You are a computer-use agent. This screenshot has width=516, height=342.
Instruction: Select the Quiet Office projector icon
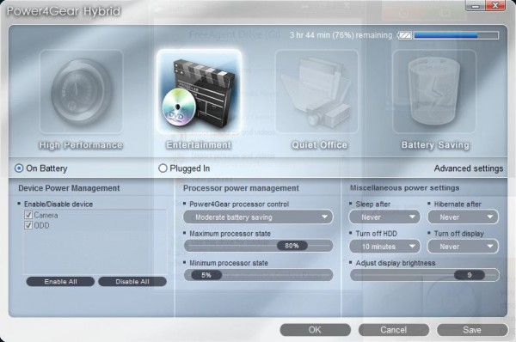316,91
